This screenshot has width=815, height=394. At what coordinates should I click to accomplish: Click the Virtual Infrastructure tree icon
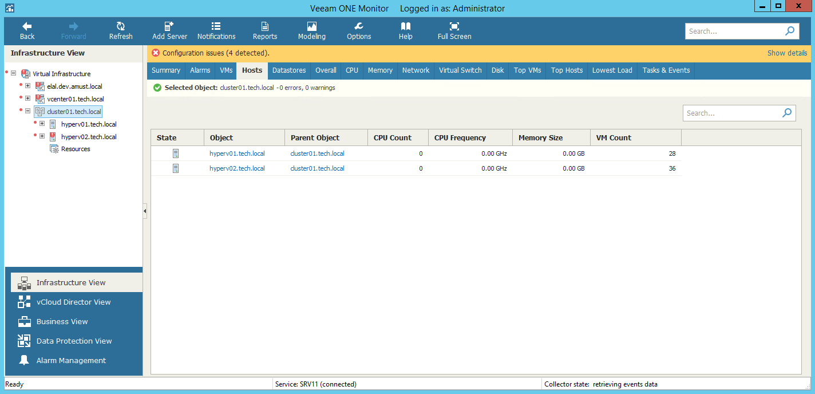[x=26, y=74]
